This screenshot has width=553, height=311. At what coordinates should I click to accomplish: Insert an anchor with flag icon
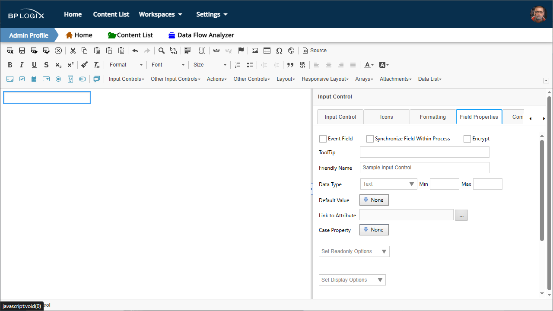[x=241, y=51]
